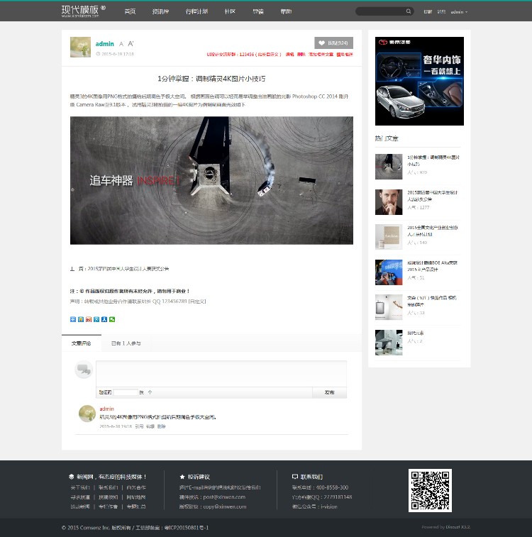Click the 删除 delete link under the comment
Image resolution: width=532 pixels, height=537 pixels.
(x=161, y=426)
